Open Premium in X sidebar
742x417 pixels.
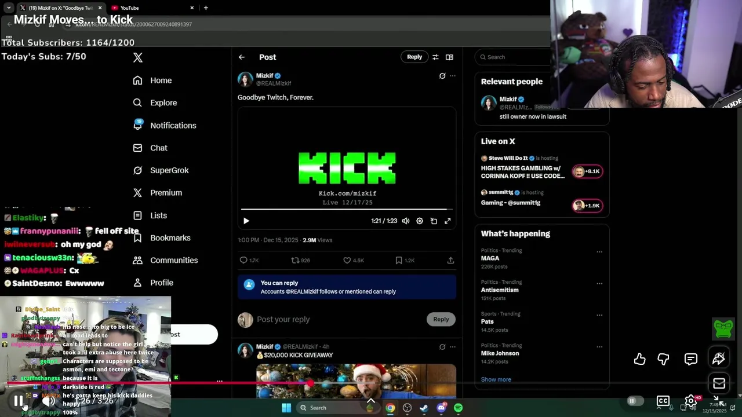(x=157, y=193)
